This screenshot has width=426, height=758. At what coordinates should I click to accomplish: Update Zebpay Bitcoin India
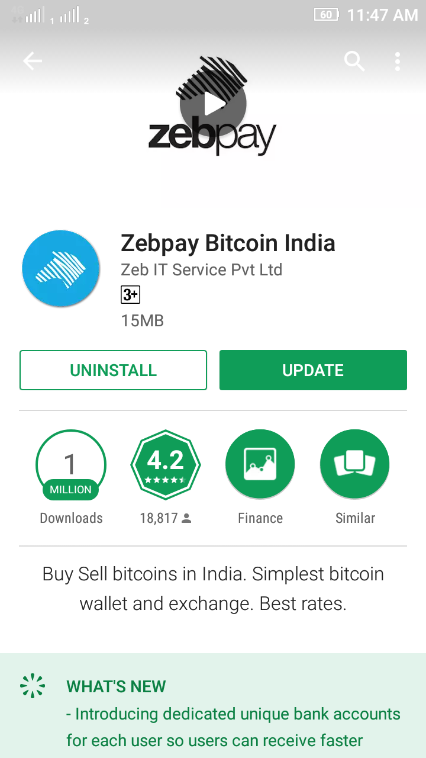313,370
